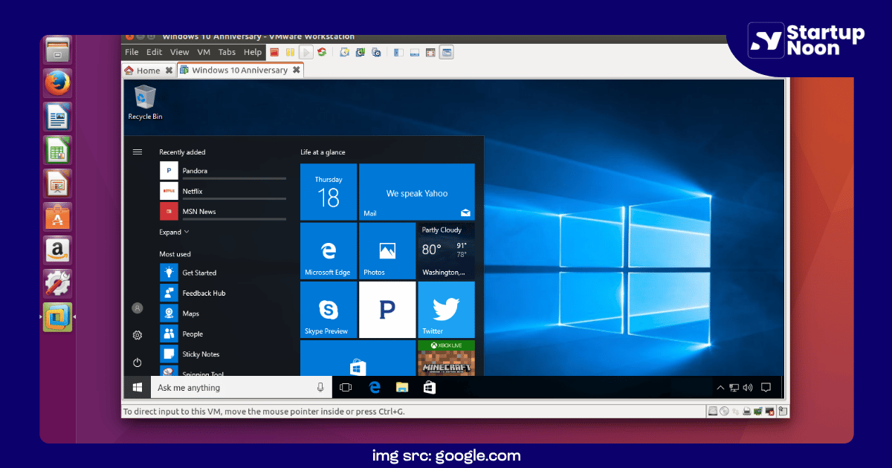Viewport: 892px width, 468px height.
Task: Open the power options in Start menu
Action: [137, 363]
